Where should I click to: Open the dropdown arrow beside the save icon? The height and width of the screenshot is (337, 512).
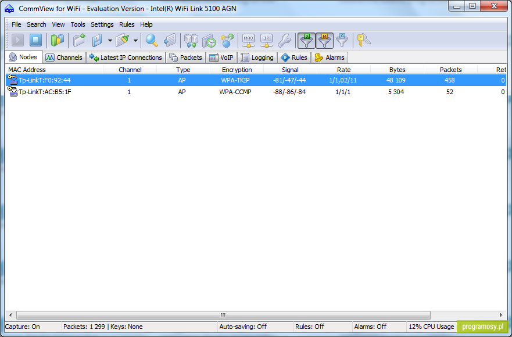110,41
